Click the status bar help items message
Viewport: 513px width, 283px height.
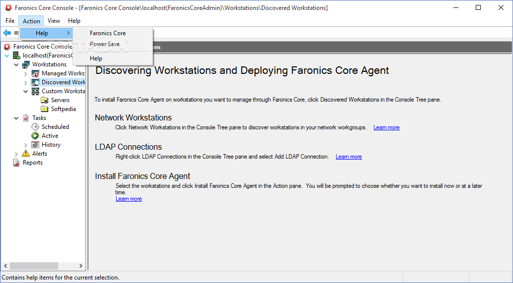(x=61, y=278)
